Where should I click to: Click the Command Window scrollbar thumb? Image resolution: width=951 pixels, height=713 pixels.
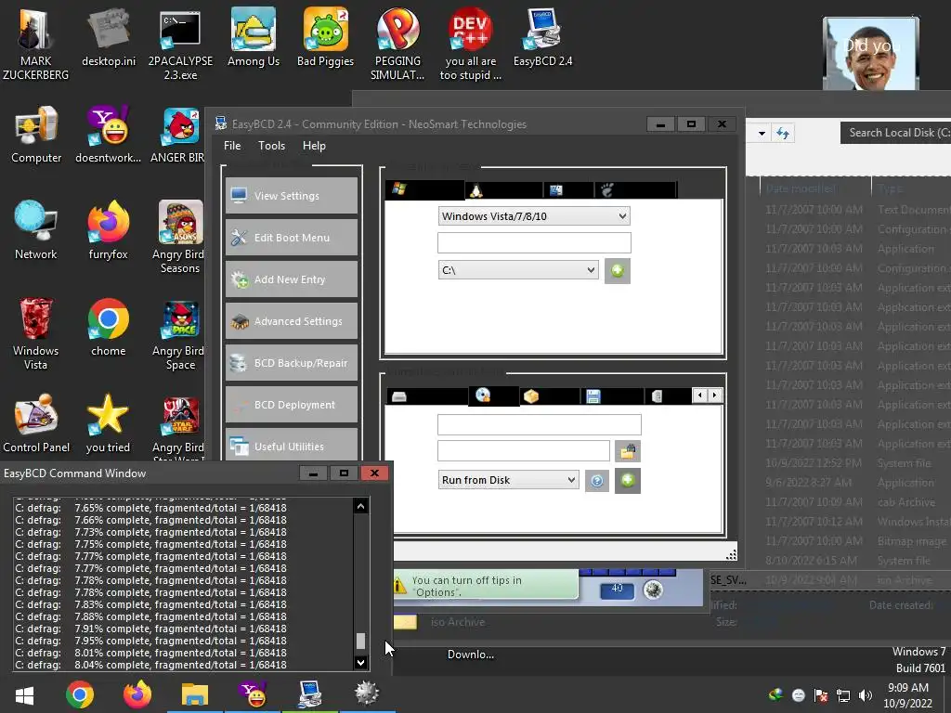(360, 642)
